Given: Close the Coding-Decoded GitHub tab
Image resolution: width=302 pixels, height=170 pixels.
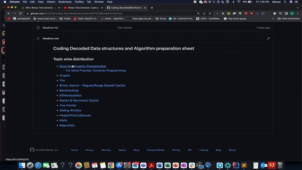Looking at the screenshot, I should 145,8.
